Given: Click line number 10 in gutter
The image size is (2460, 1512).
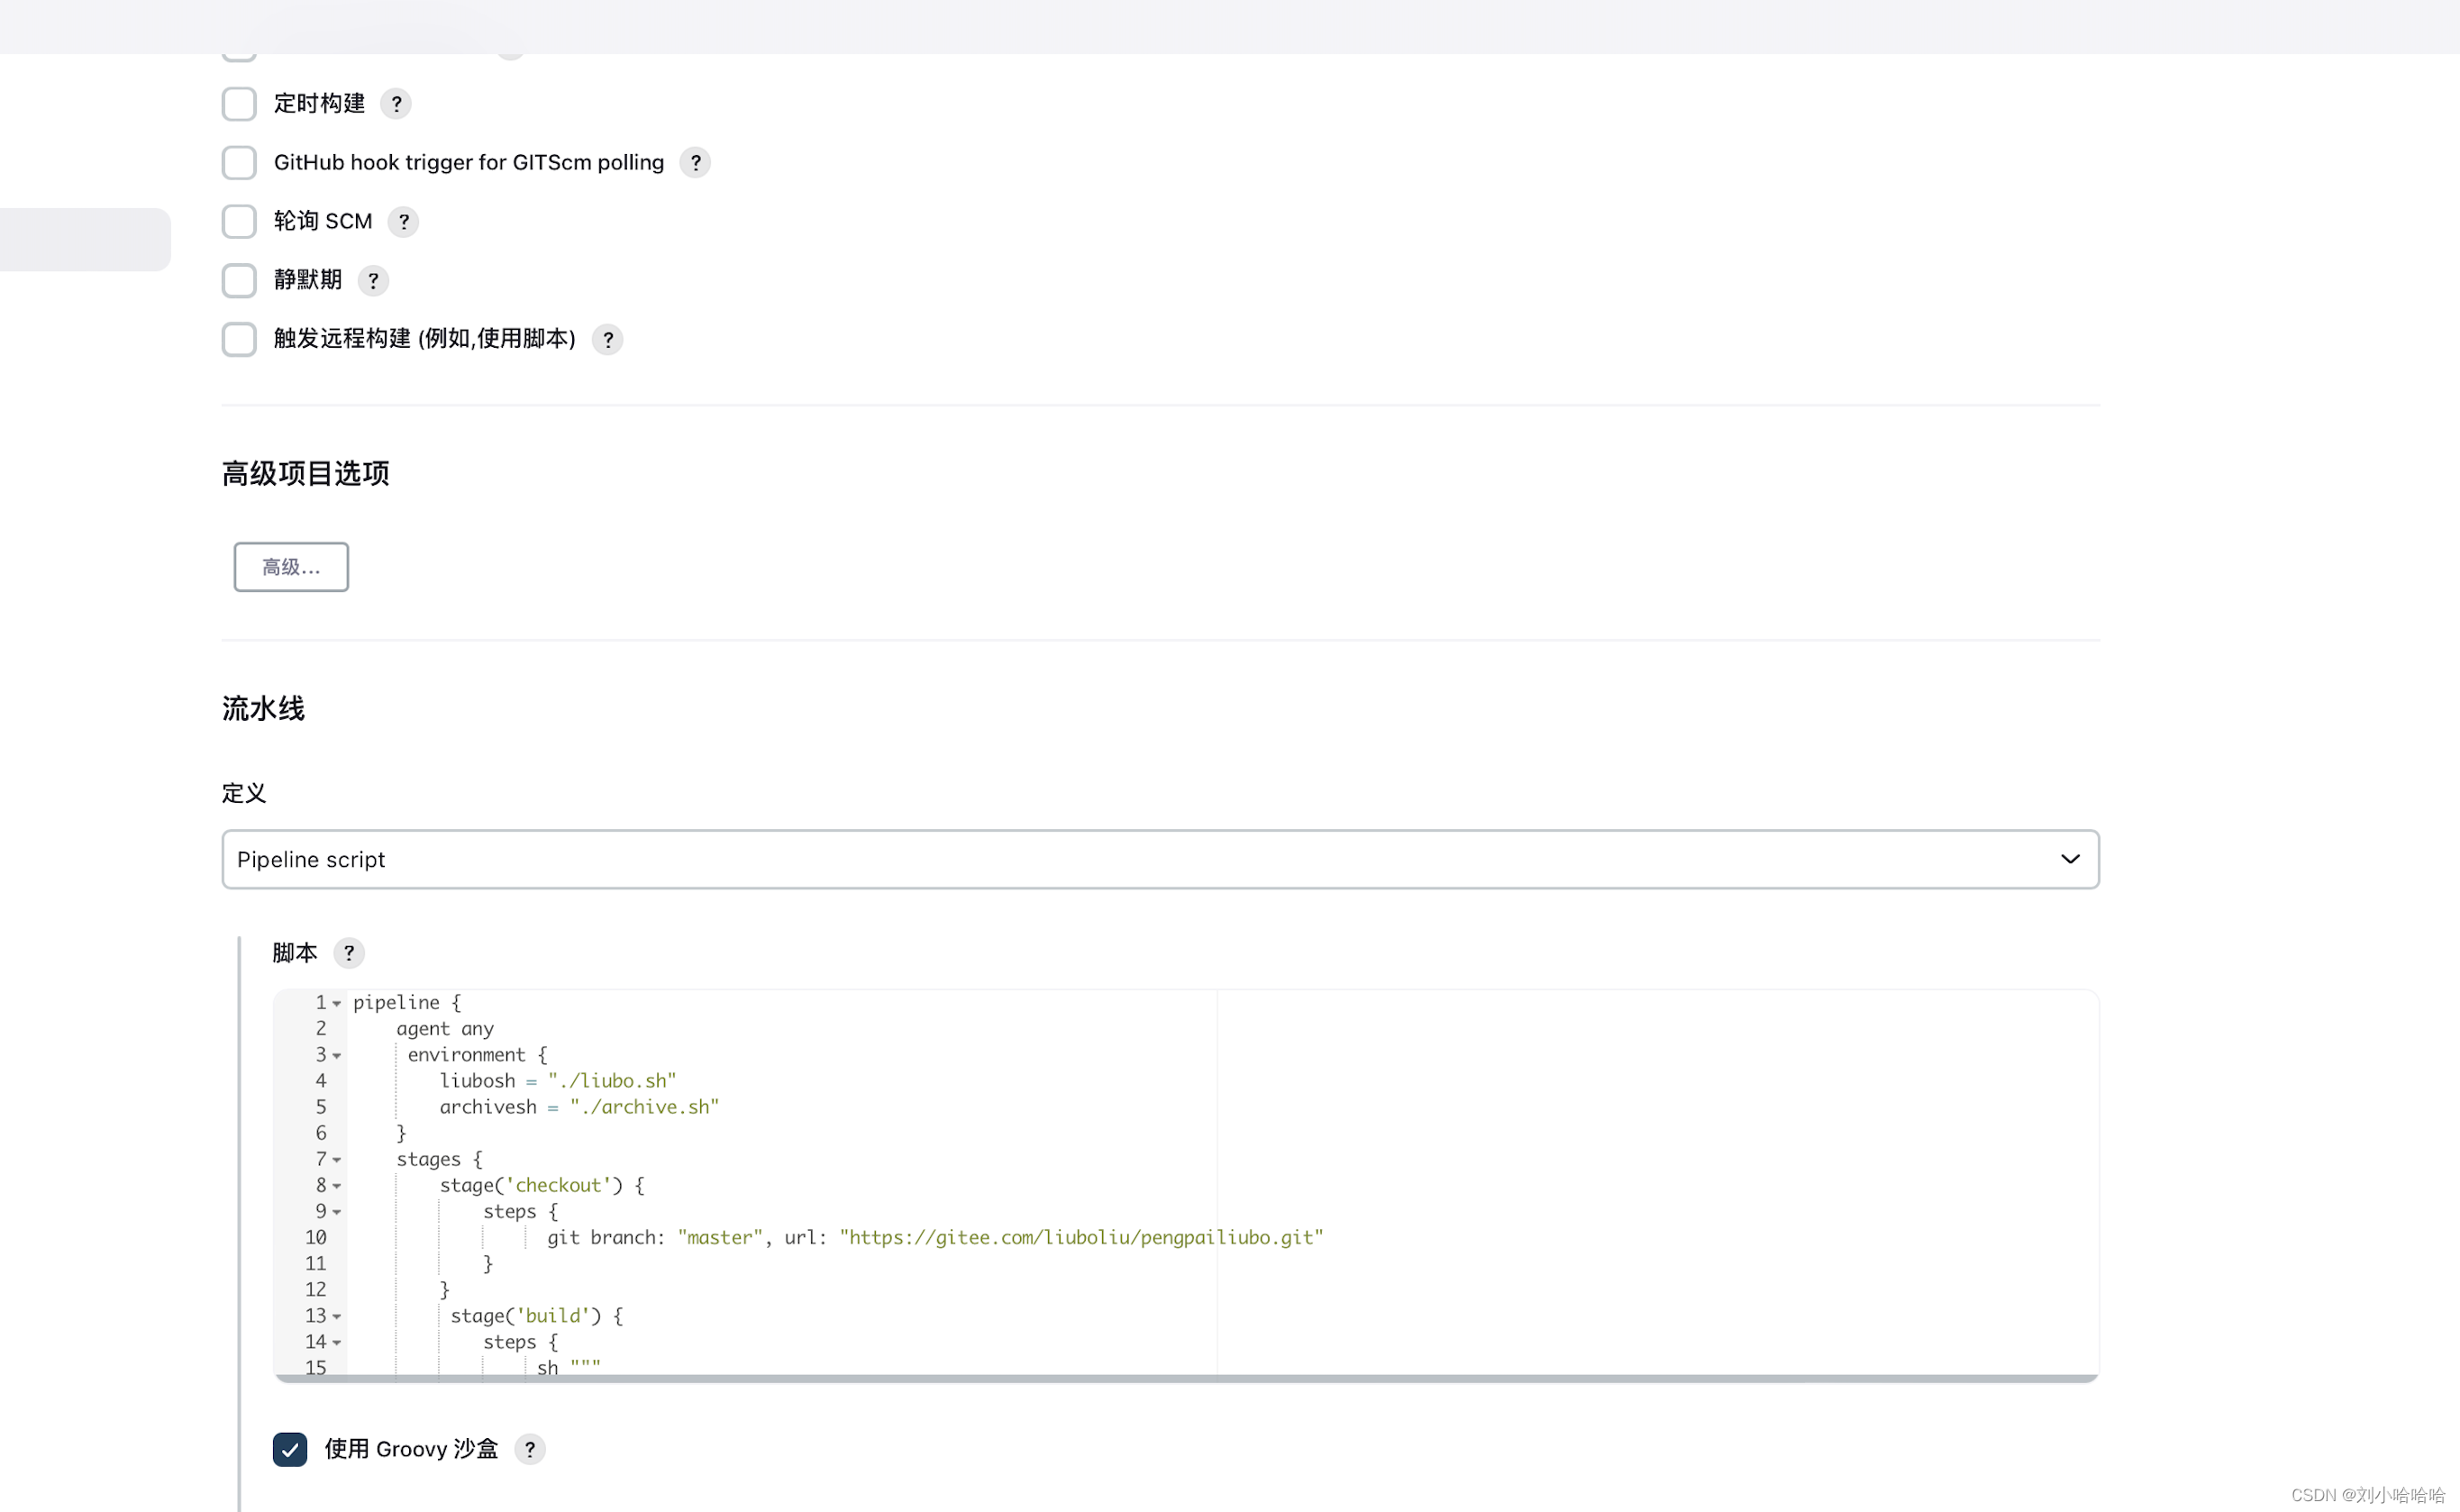Looking at the screenshot, I should point(316,1238).
